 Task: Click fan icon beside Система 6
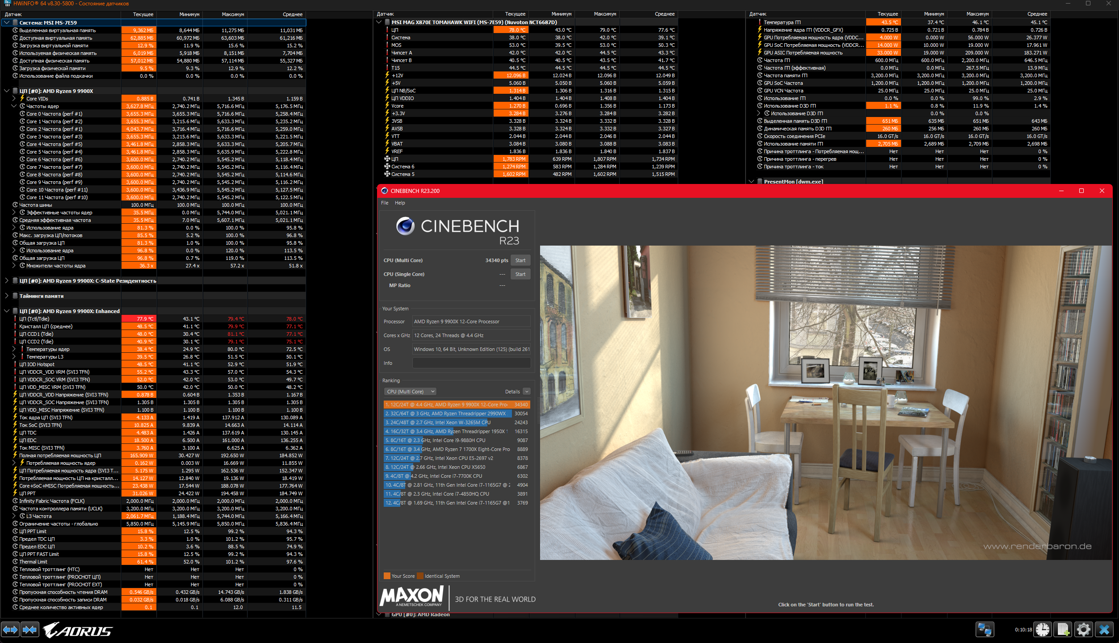tap(387, 167)
